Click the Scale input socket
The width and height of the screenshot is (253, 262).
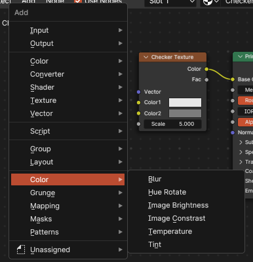pyautogui.click(x=138, y=124)
